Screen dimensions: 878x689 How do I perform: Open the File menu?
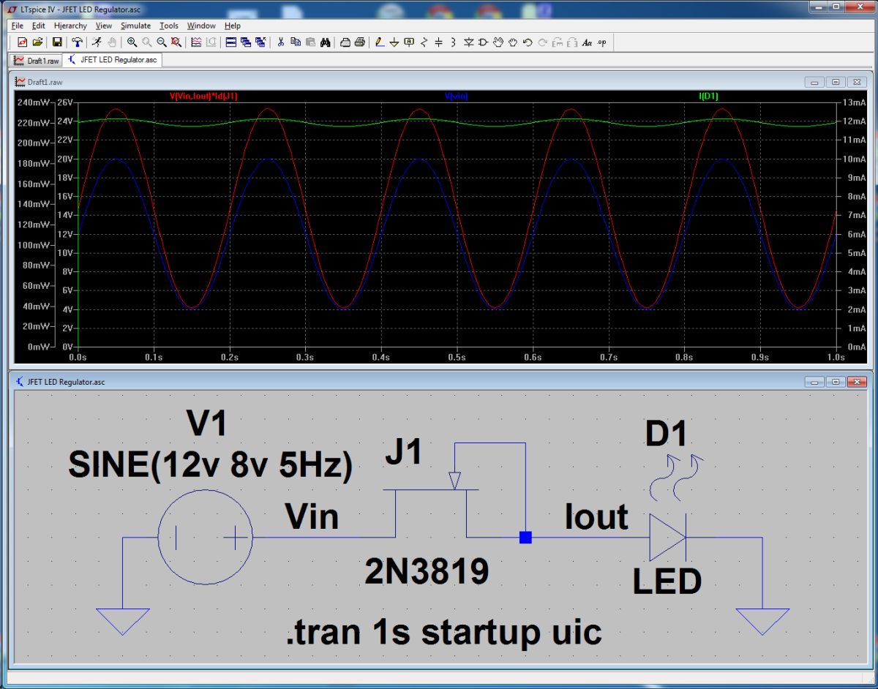(x=18, y=26)
